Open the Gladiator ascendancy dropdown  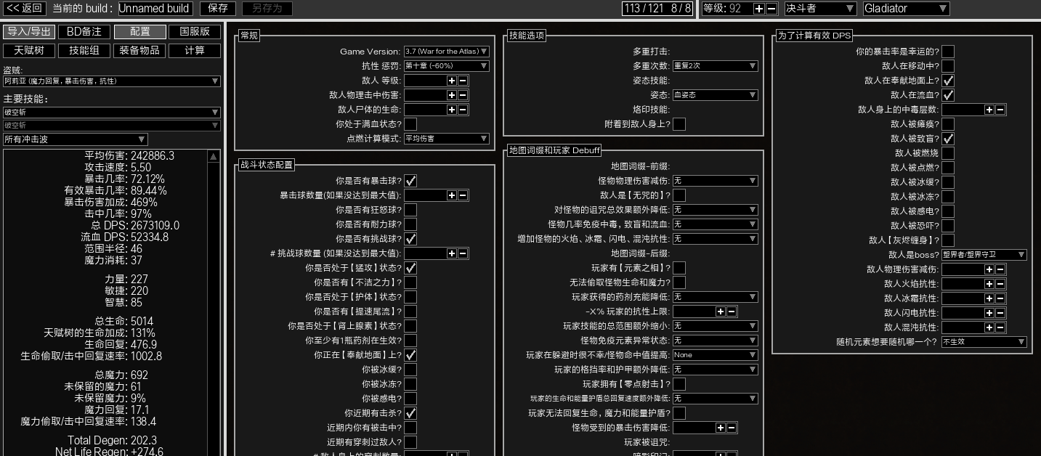(x=906, y=9)
